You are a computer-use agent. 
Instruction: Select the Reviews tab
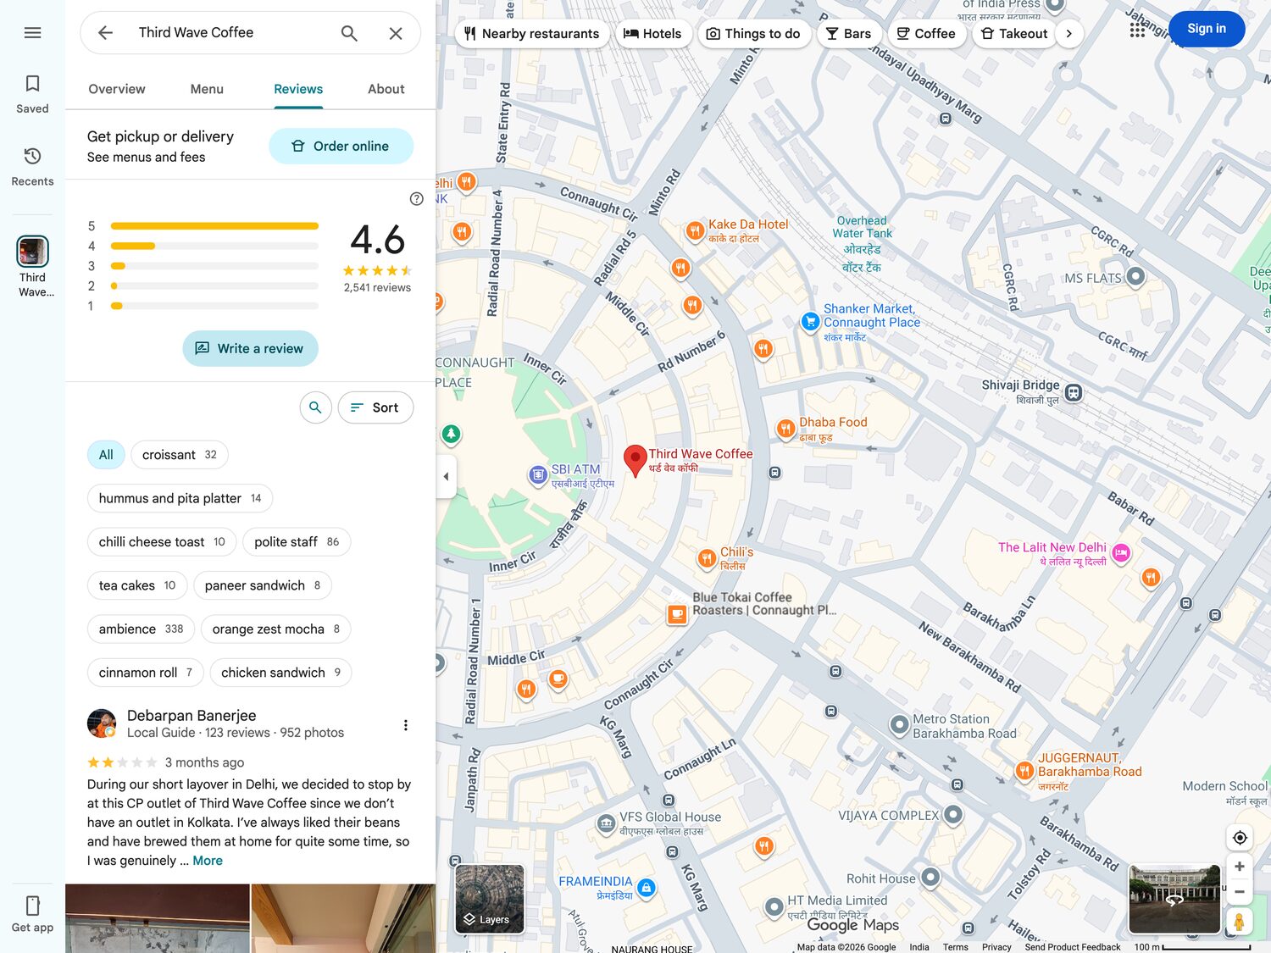[298, 89]
